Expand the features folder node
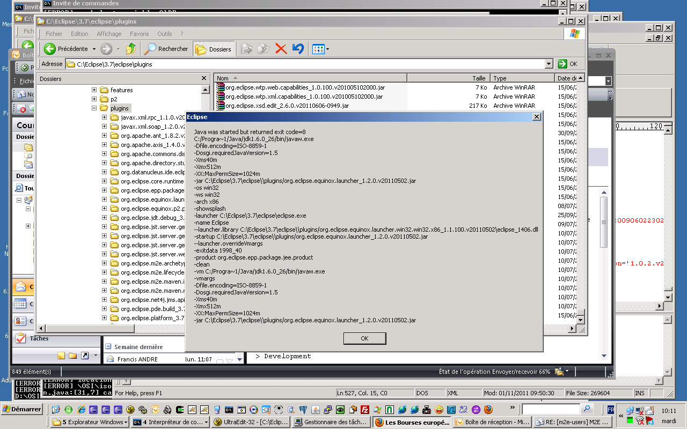 [94, 90]
